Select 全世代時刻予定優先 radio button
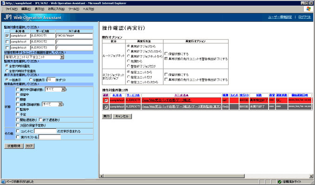This screenshot has width=315, height=185. 7,71
